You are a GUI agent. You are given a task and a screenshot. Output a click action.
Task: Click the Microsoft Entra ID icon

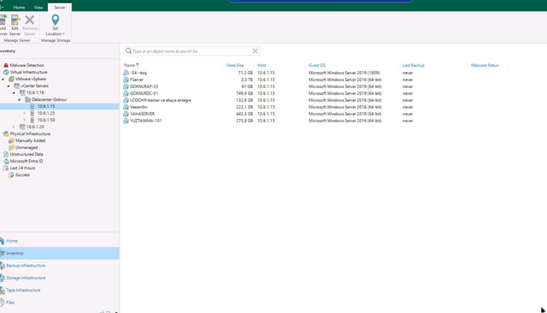6,162
